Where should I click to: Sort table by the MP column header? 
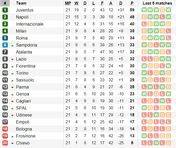[68, 3]
